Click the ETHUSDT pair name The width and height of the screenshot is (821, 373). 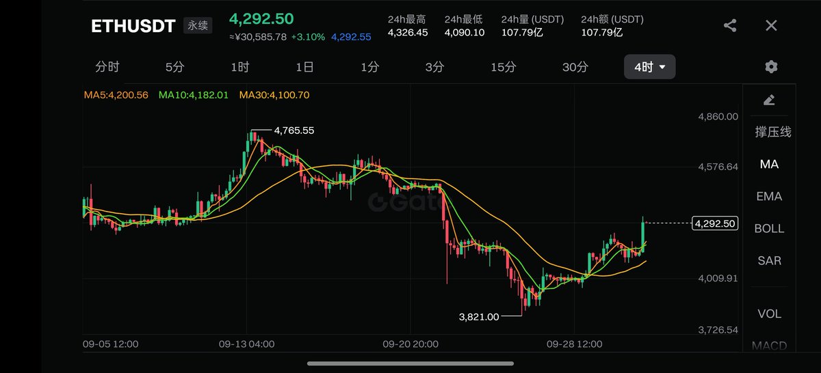(133, 26)
